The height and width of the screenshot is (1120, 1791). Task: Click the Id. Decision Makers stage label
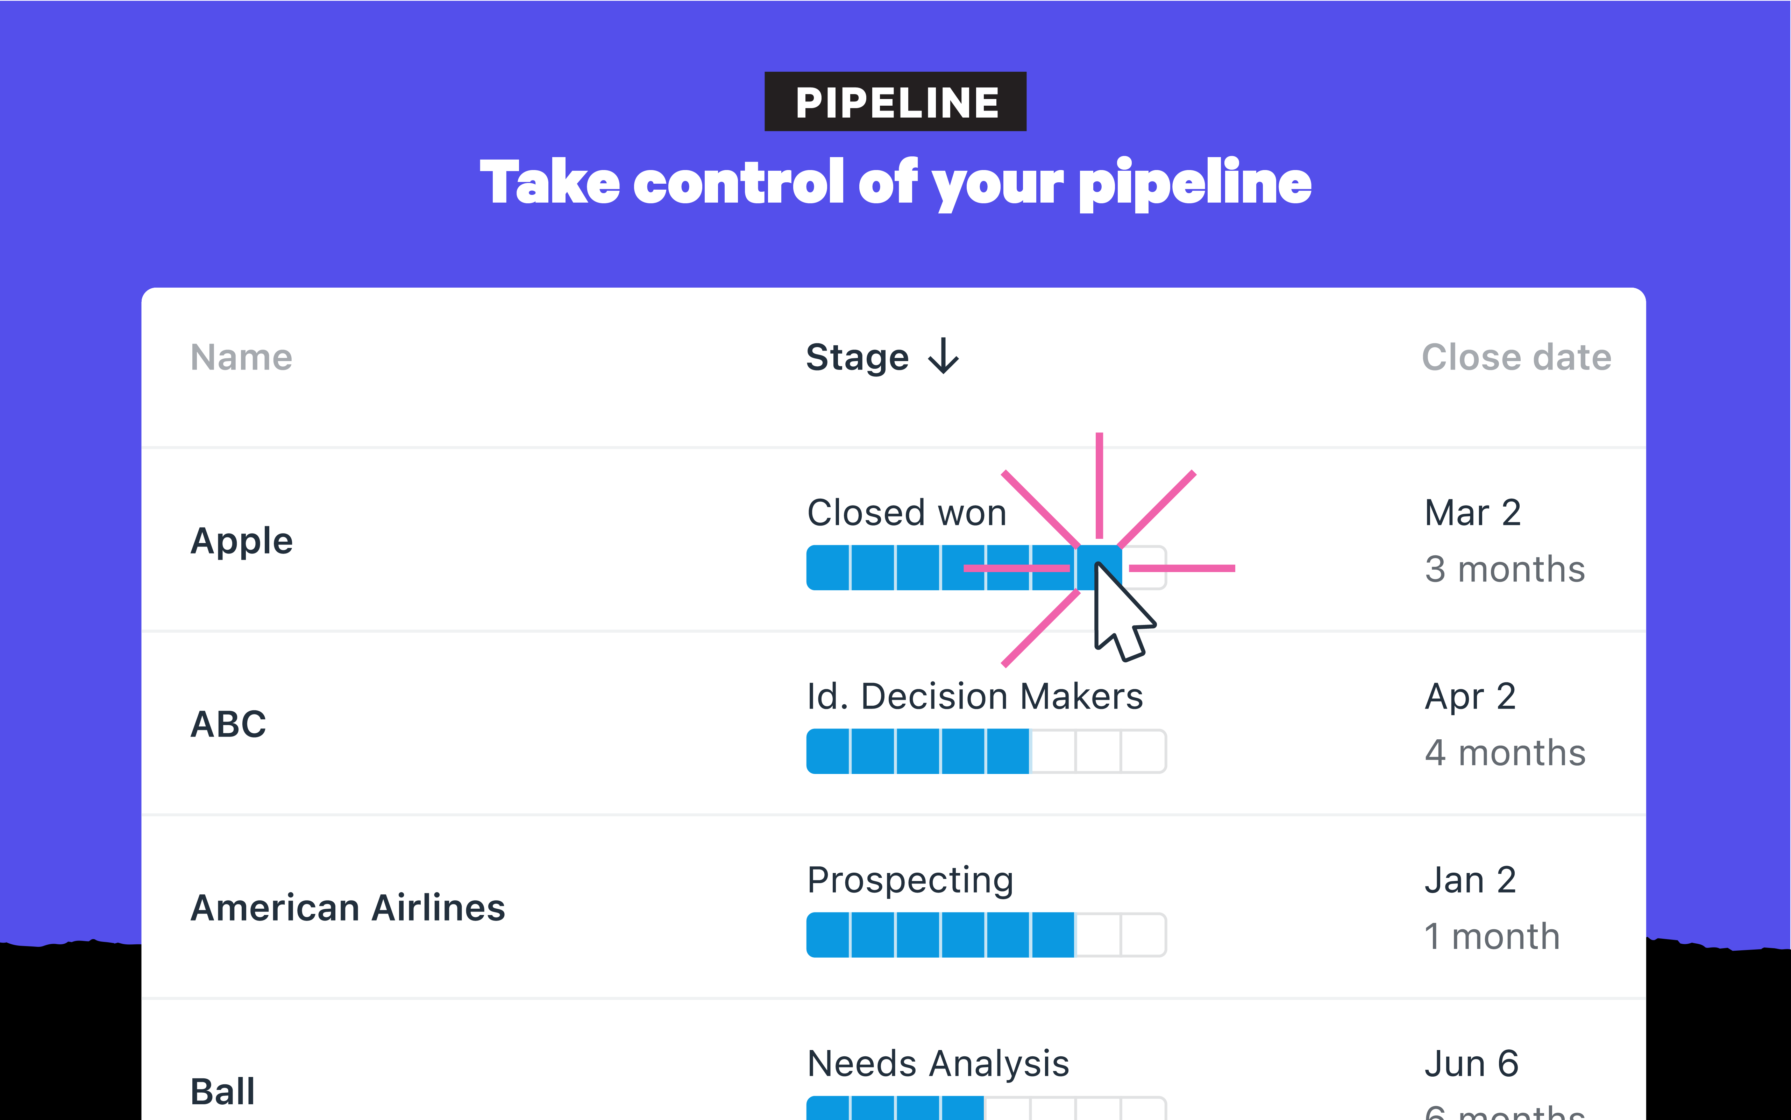pyautogui.click(x=974, y=696)
